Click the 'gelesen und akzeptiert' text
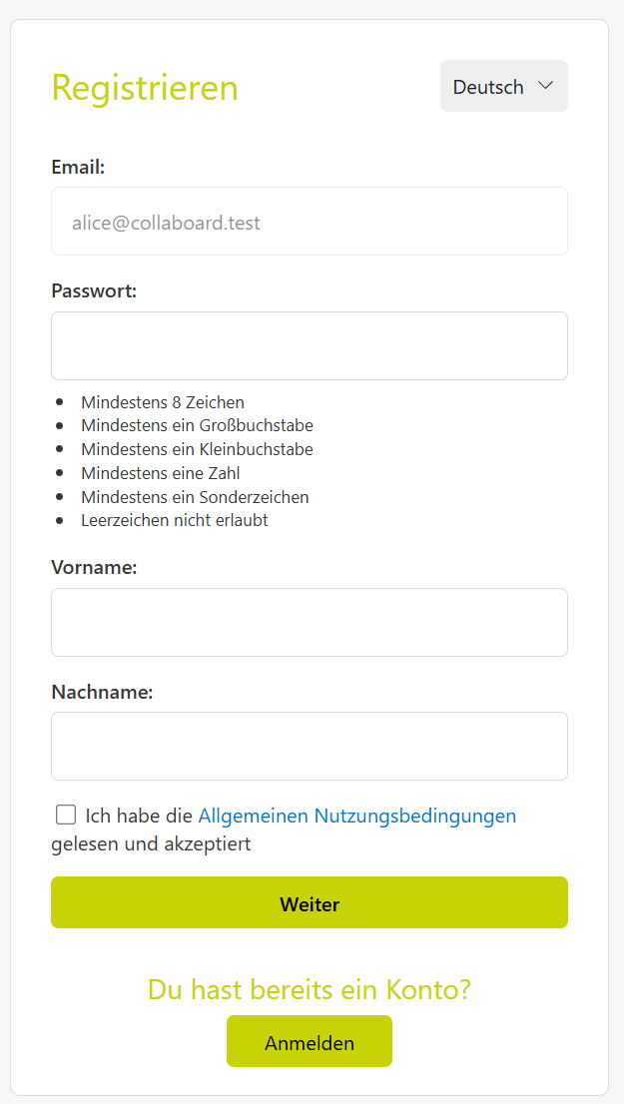 click(x=151, y=843)
